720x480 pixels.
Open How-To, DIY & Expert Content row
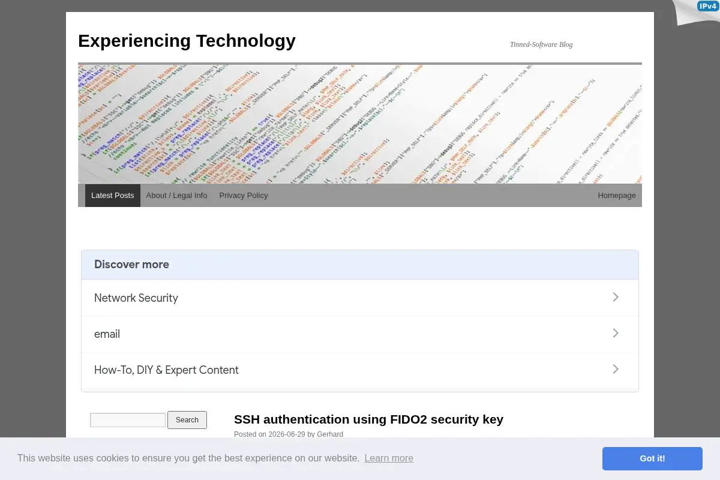pos(360,370)
